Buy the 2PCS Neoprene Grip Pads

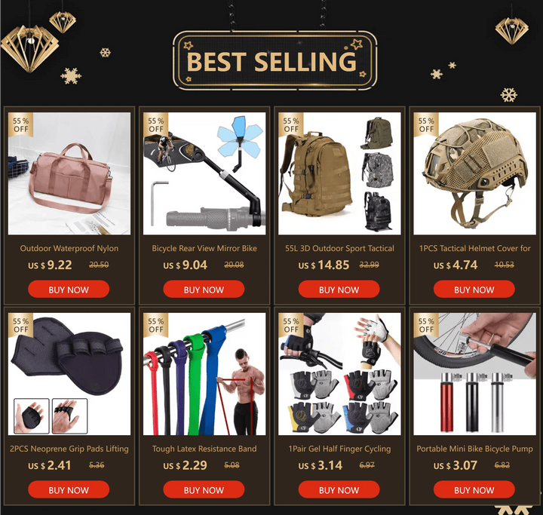coord(69,489)
